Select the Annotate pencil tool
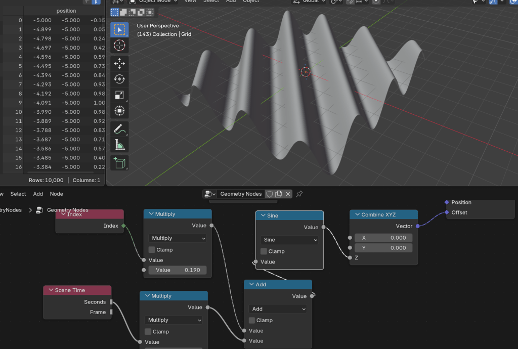This screenshot has height=349, width=518. pyautogui.click(x=119, y=129)
